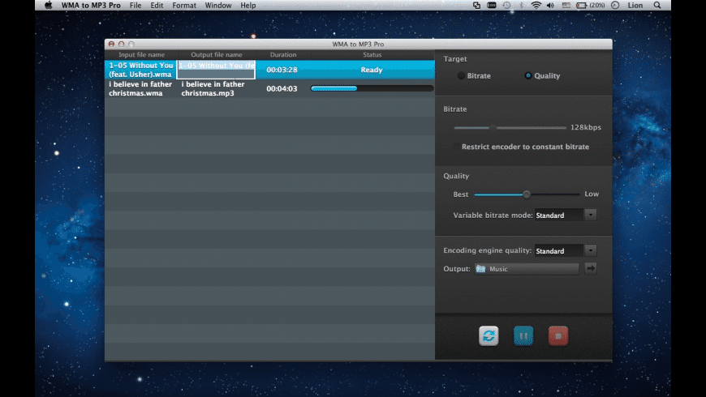Click the 128kbps bitrate value
Image resolution: width=706 pixels, height=397 pixels.
coord(586,127)
